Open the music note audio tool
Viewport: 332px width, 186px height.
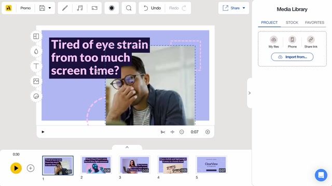pos(80,8)
